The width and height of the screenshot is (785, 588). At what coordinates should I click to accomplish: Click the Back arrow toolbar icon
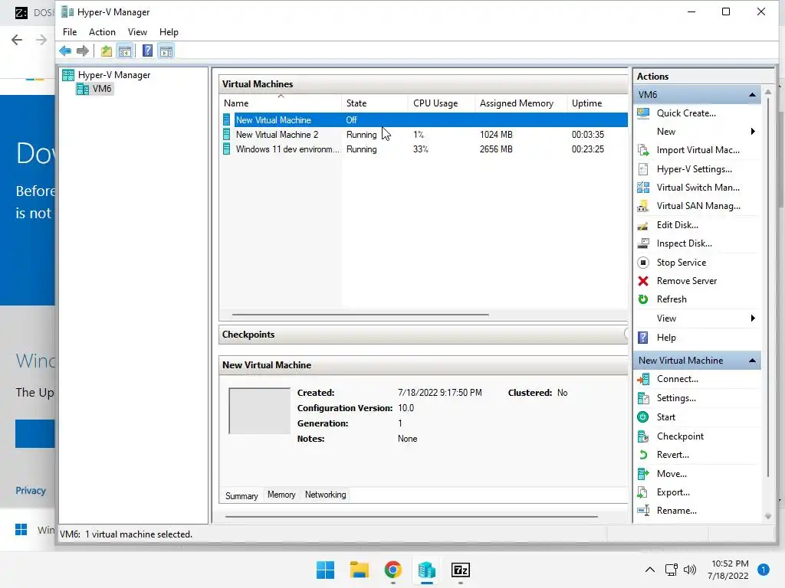coord(65,51)
